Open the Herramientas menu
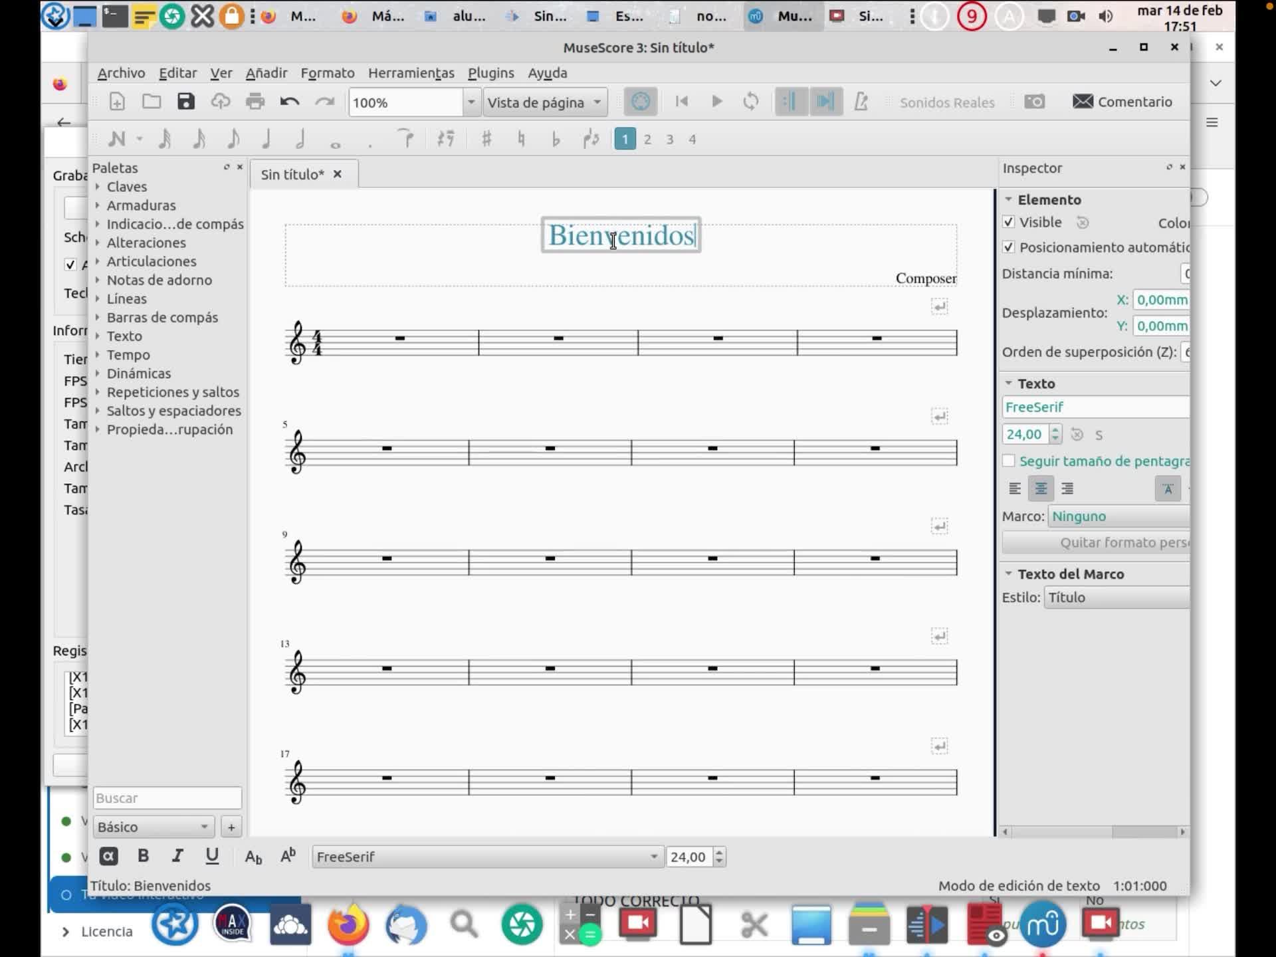1276x957 pixels. coord(411,73)
